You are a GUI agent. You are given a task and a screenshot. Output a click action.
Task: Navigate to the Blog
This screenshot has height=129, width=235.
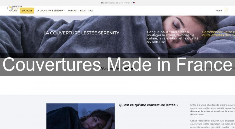click(83, 11)
